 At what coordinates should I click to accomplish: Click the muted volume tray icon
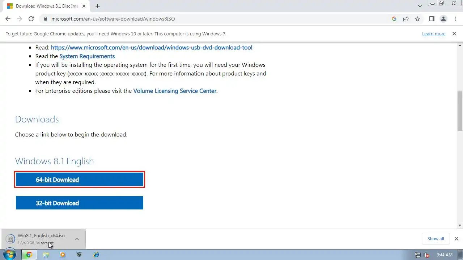coord(426,255)
